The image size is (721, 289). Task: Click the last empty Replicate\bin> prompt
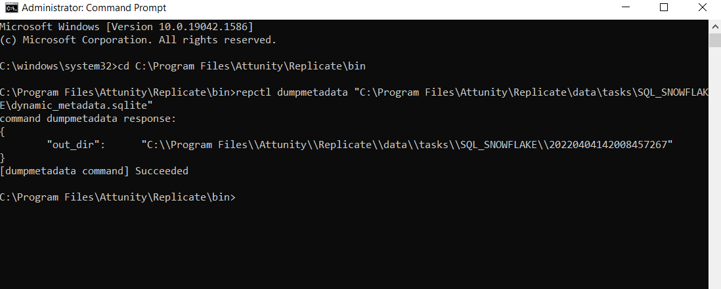(x=118, y=197)
